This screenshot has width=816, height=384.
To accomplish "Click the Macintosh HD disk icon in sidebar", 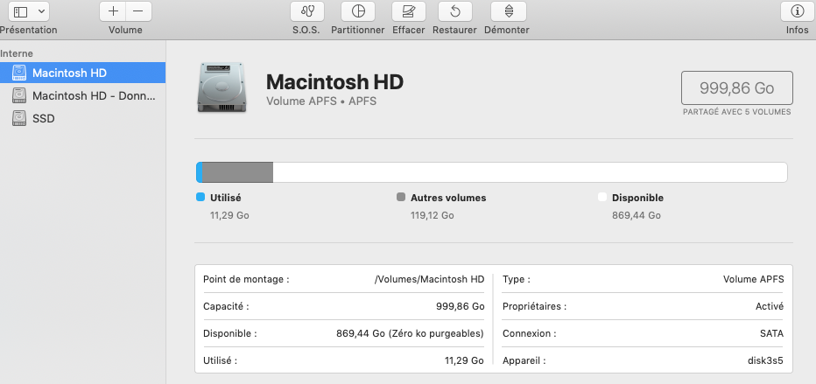I will pyautogui.click(x=19, y=73).
